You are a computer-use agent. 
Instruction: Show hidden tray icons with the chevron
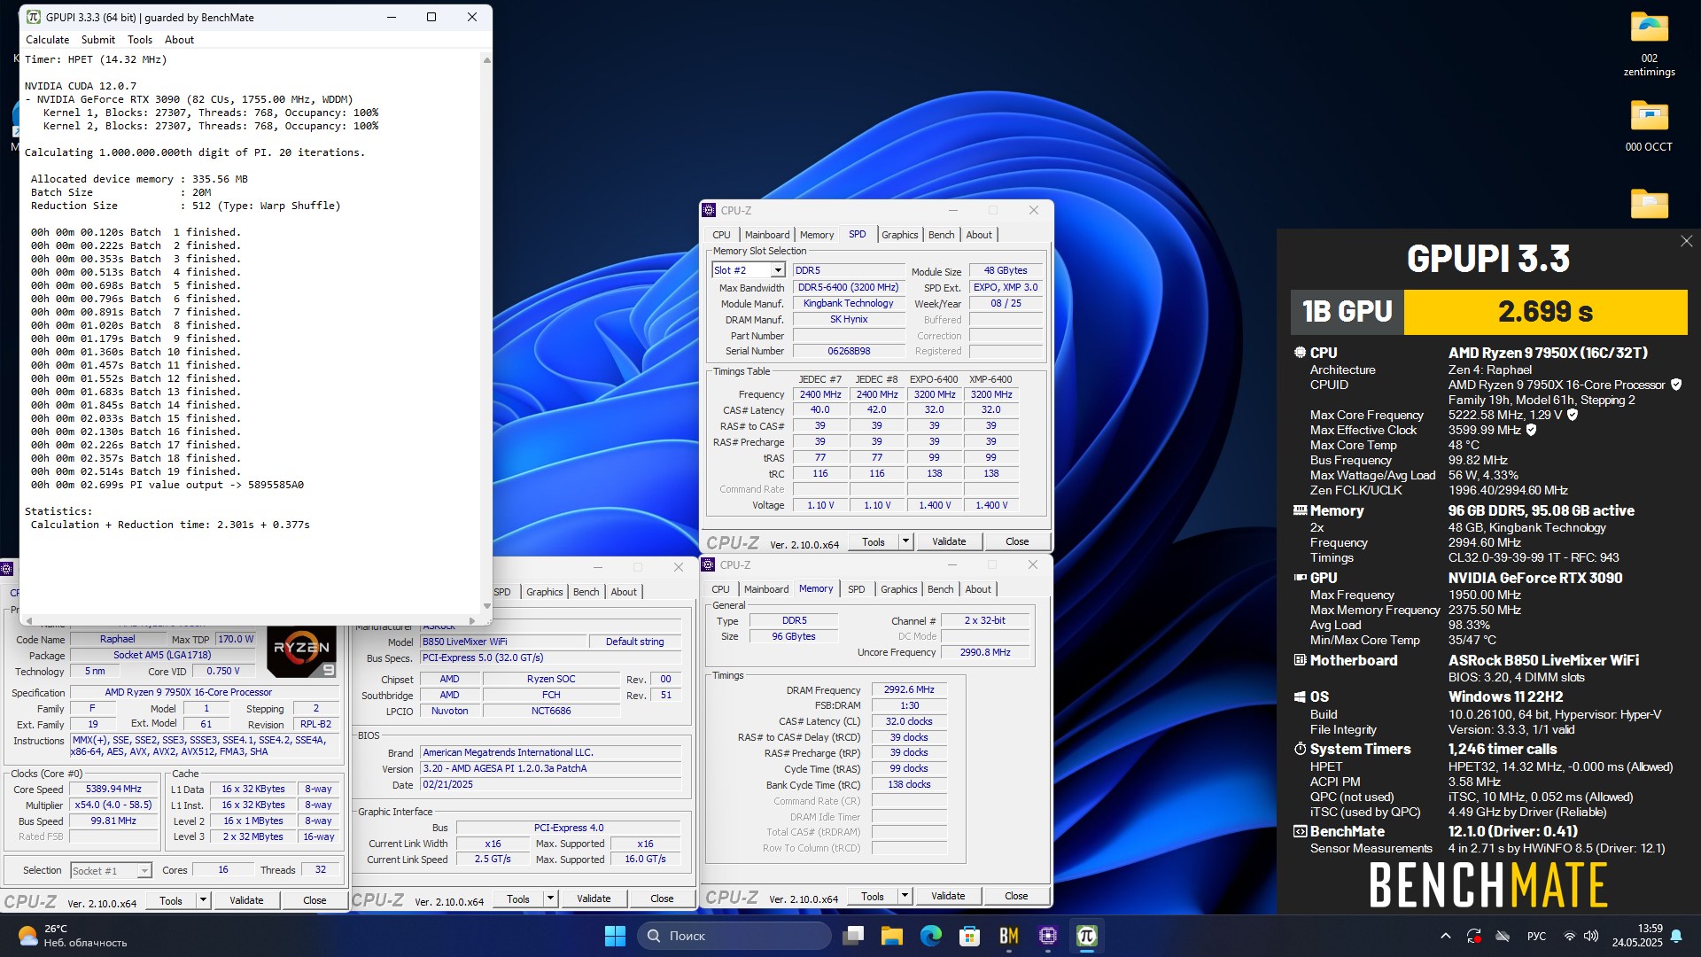pyautogui.click(x=1445, y=936)
